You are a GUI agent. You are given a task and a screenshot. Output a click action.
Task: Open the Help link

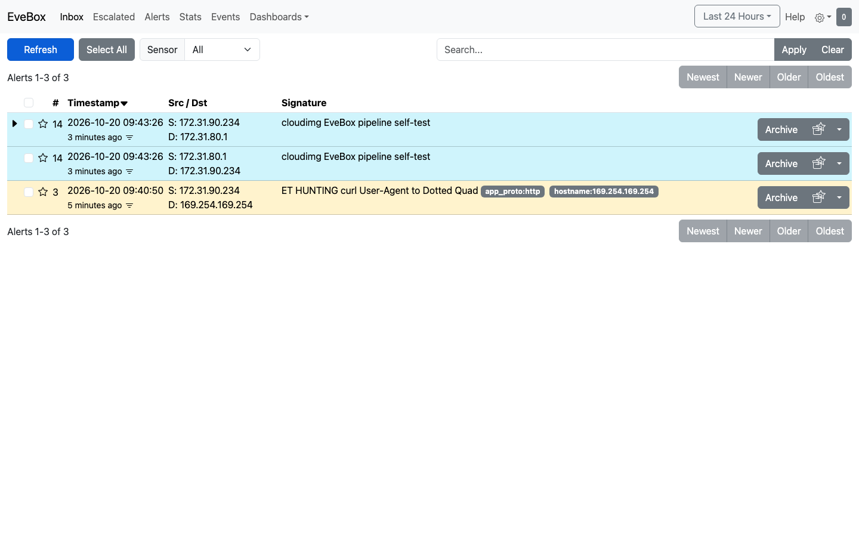click(795, 17)
